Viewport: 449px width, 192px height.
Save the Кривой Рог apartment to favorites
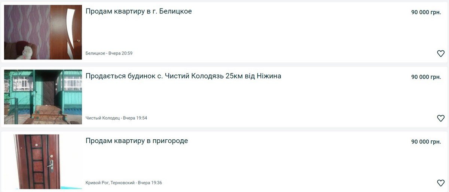tap(441, 183)
